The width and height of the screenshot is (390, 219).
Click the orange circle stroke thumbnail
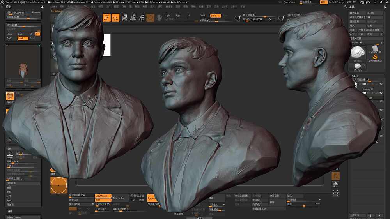click(x=59, y=185)
